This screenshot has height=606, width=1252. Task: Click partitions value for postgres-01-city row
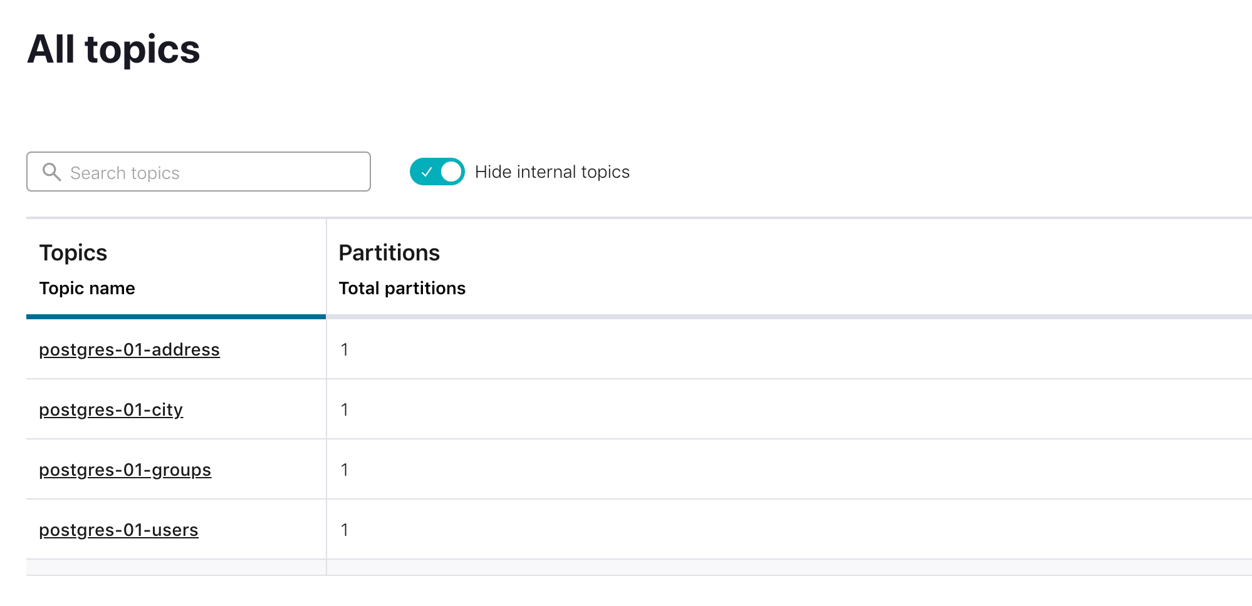tap(344, 409)
